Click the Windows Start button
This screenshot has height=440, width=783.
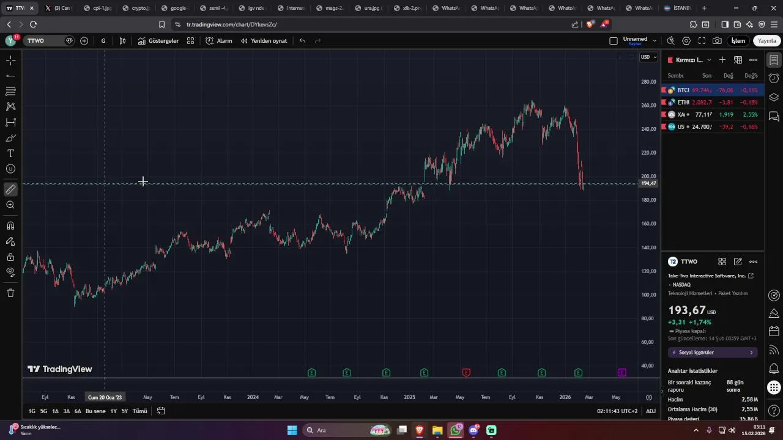[x=292, y=430]
